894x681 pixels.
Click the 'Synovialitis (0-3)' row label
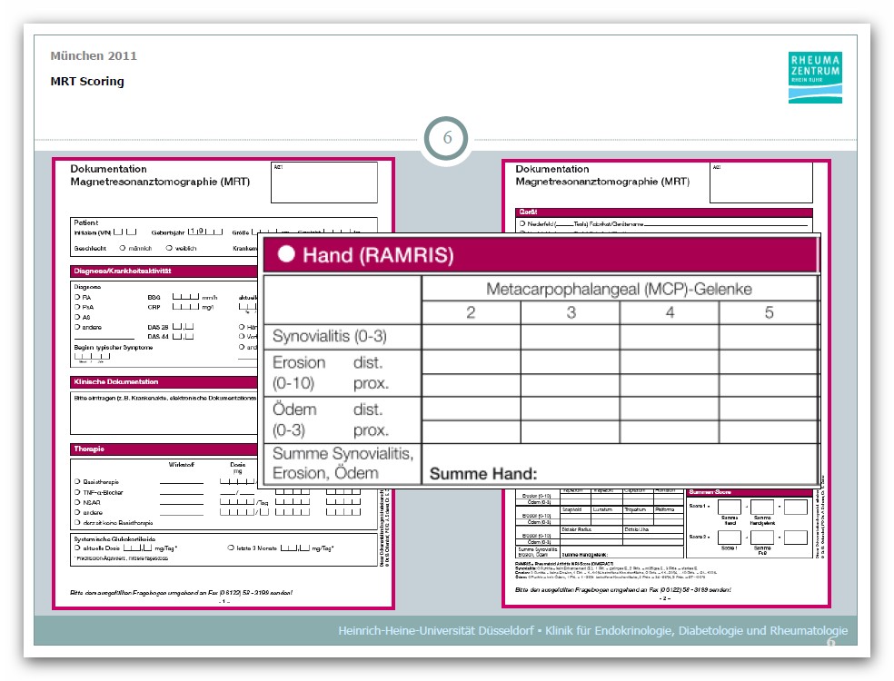tap(330, 336)
